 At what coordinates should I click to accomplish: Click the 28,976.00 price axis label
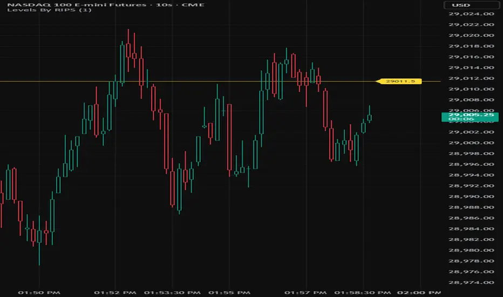[x=471, y=272]
